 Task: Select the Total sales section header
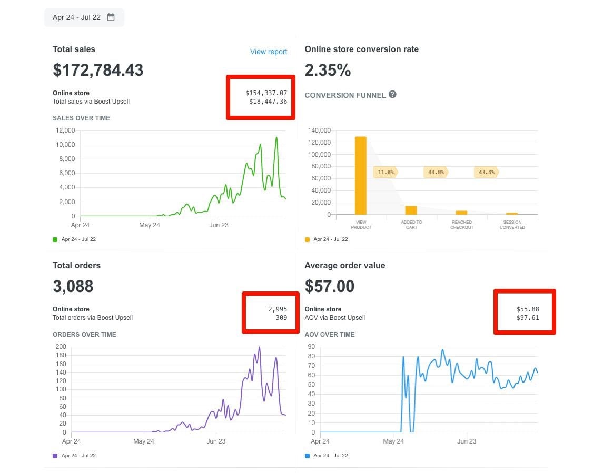[74, 49]
